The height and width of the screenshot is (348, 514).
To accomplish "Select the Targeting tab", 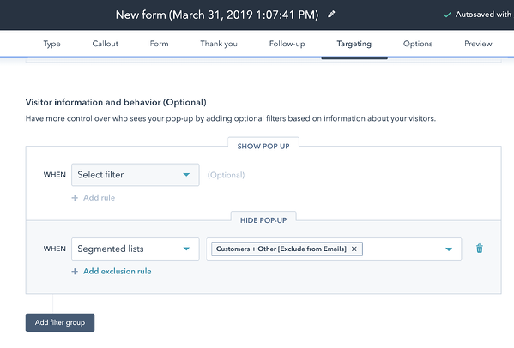I will 354,44.
